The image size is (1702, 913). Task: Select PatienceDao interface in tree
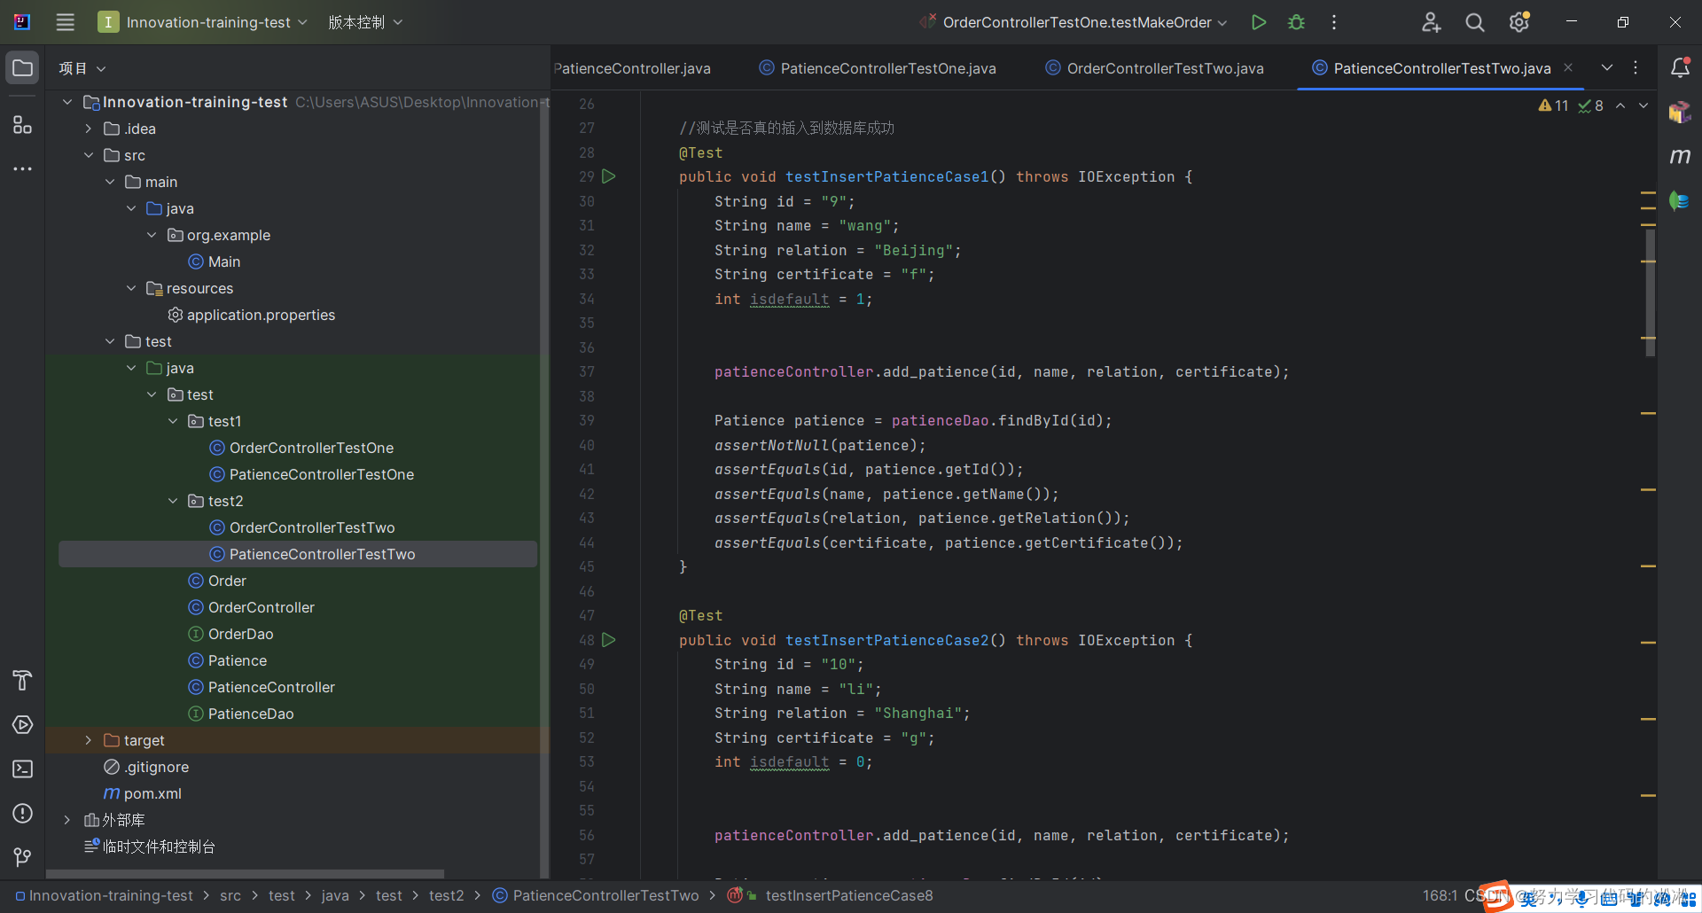241,714
